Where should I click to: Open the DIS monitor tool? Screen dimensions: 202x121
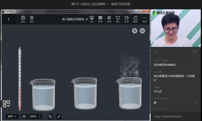(x=92, y=19)
